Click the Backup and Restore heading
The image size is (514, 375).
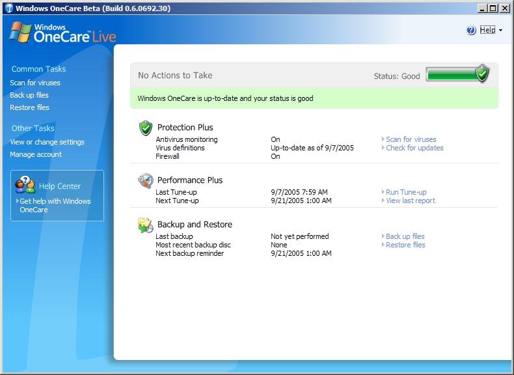point(195,225)
